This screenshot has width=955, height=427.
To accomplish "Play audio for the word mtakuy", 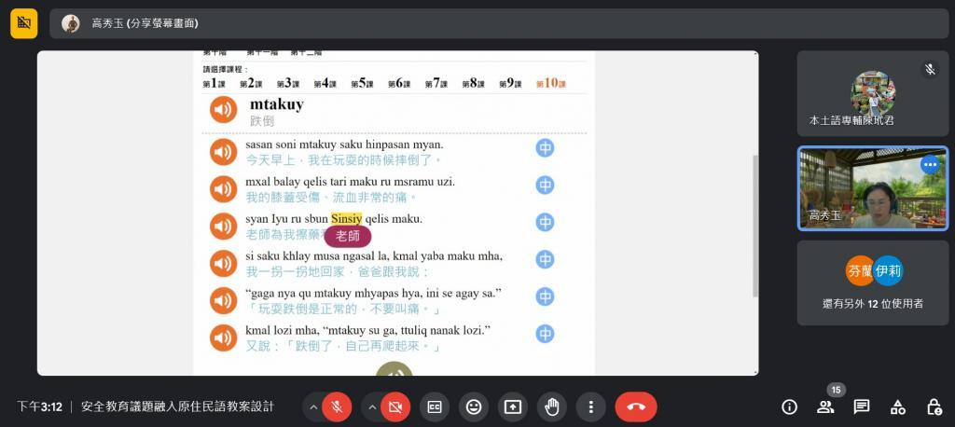I will 223,110.
